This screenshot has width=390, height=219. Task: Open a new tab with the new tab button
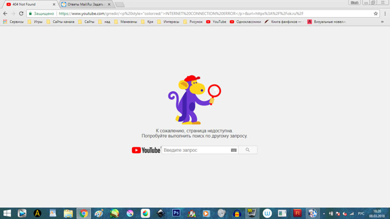[x=119, y=4]
